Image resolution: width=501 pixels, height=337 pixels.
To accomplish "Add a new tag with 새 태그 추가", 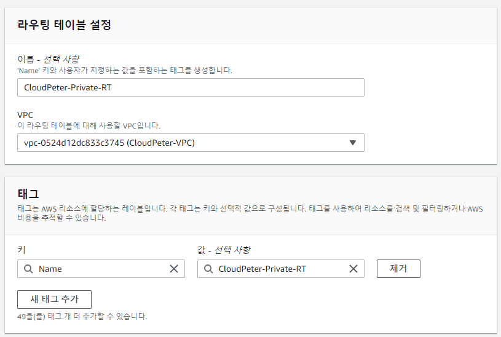I will point(54,299).
